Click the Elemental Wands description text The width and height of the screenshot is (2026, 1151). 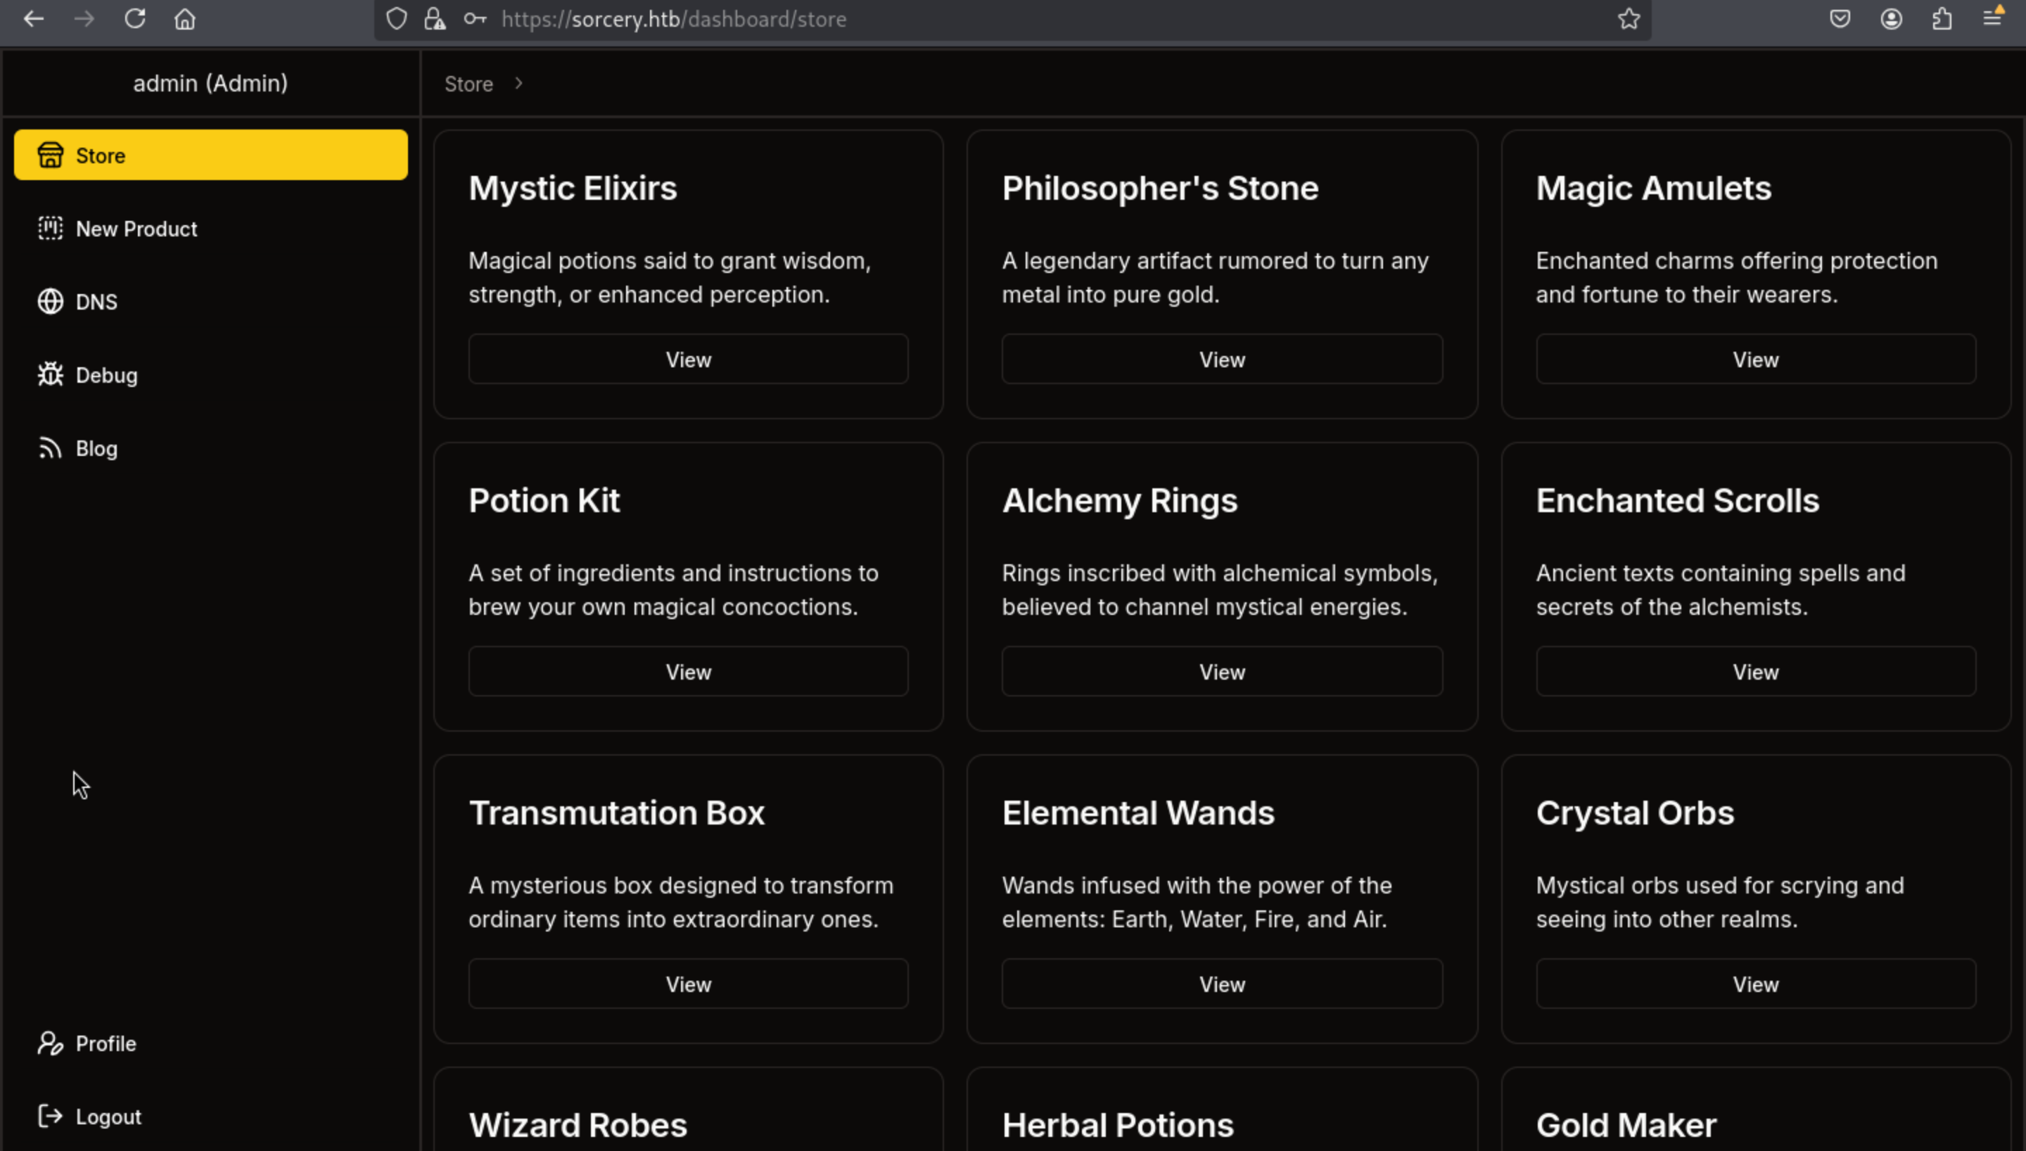click(x=1197, y=902)
